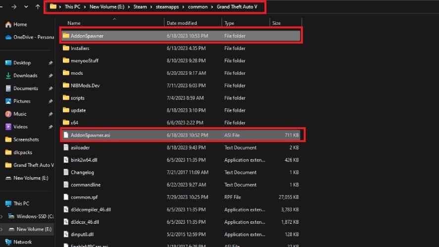Screen dimensions: 439x247
Task: Select New Volume (E:) in breadcrumb
Action: (107, 7)
